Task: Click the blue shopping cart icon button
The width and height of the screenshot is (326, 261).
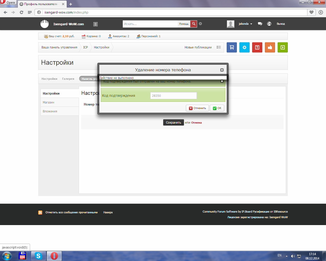Action: (x=232, y=47)
